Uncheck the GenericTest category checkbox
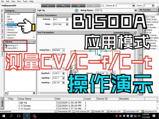This screenshot has height=119, width=159. (x=6, y=25)
